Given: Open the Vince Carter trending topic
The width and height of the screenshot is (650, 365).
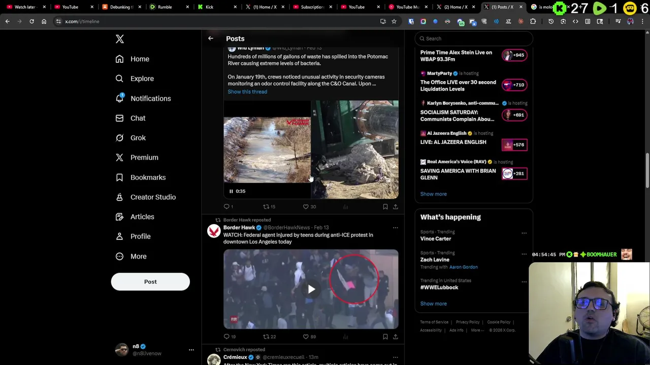Looking at the screenshot, I should tap(435, 239).
